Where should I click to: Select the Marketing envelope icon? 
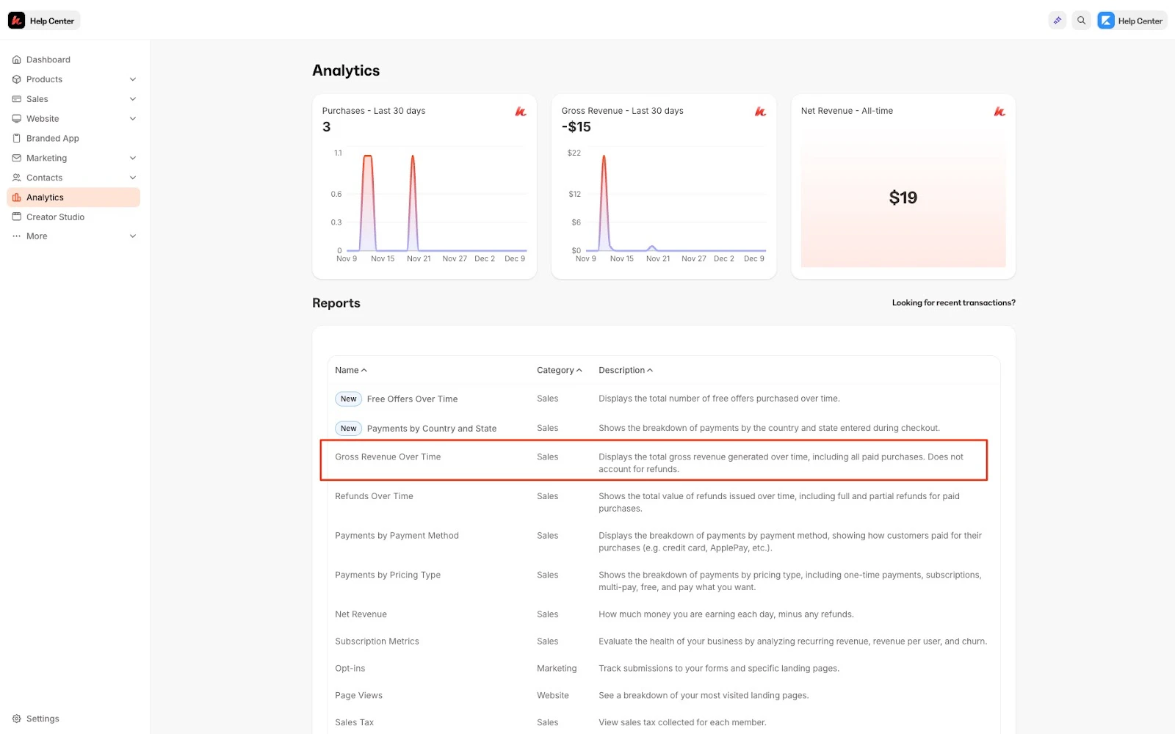16,158
